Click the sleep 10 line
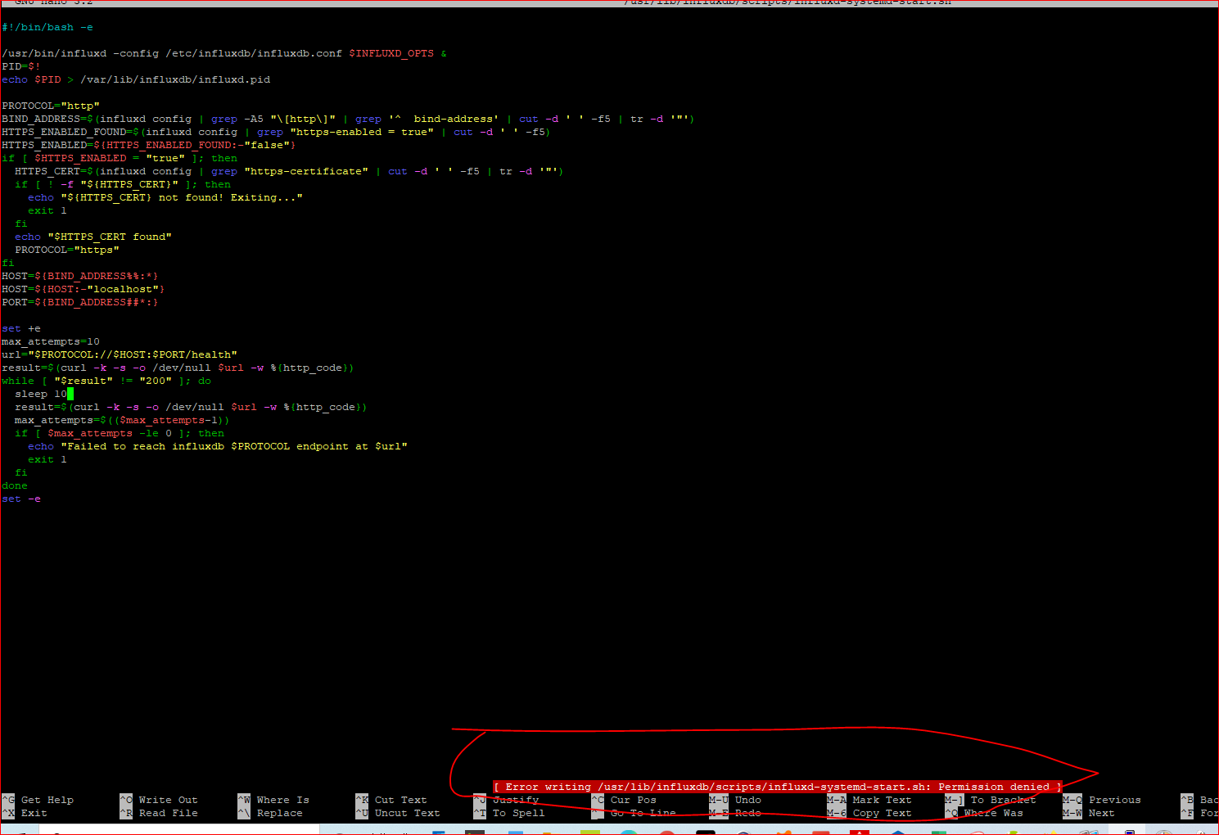The height and width of the screenshot is (835, 1219). click(x=41, y=394)
